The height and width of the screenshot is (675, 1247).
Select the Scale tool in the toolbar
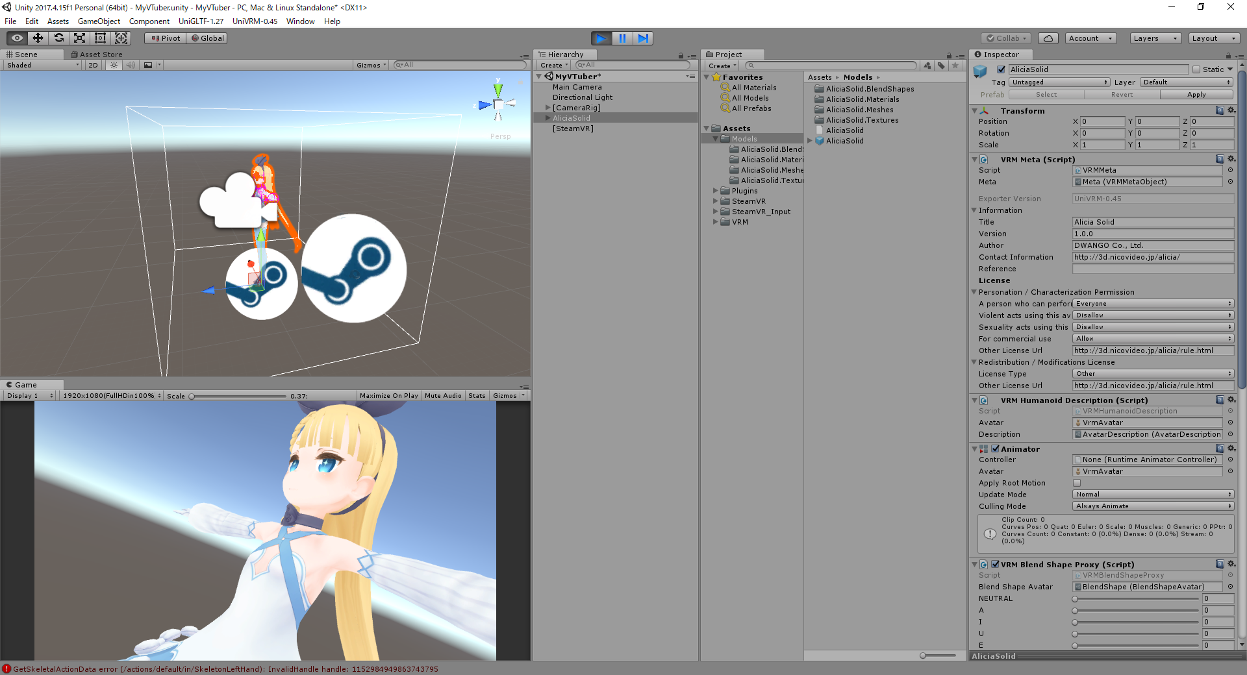click(79, 38)
